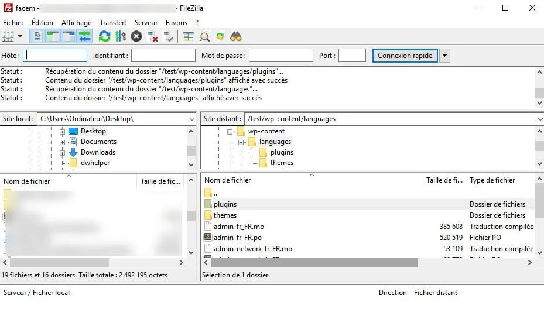The height and width of the screenshot is (312, 544).
Task: Select Downloads in local tree
Action: tap(98, 152)
